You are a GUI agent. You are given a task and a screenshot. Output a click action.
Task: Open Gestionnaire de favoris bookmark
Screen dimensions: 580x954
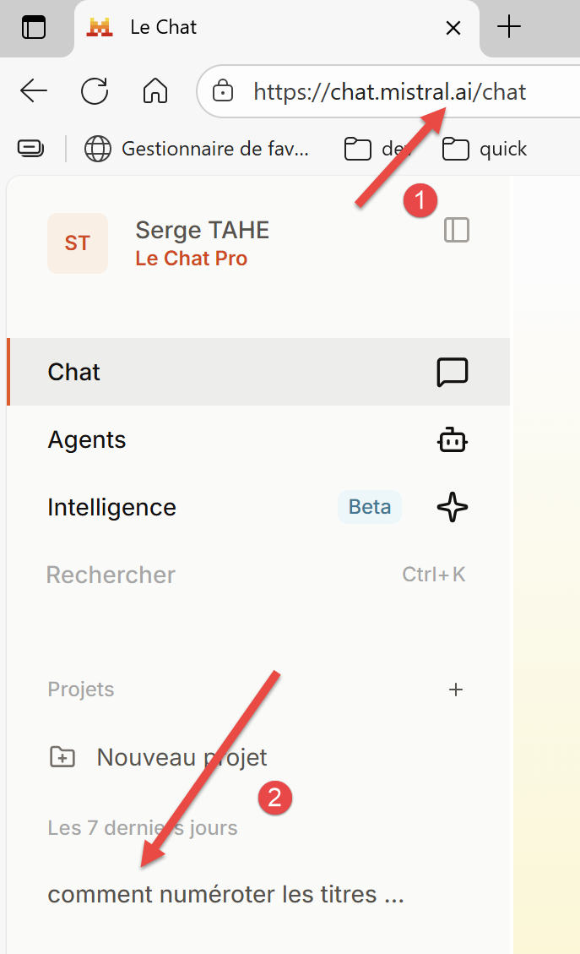(x=198, y=150)
